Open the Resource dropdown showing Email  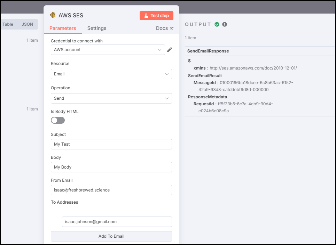tap(111, 74)
